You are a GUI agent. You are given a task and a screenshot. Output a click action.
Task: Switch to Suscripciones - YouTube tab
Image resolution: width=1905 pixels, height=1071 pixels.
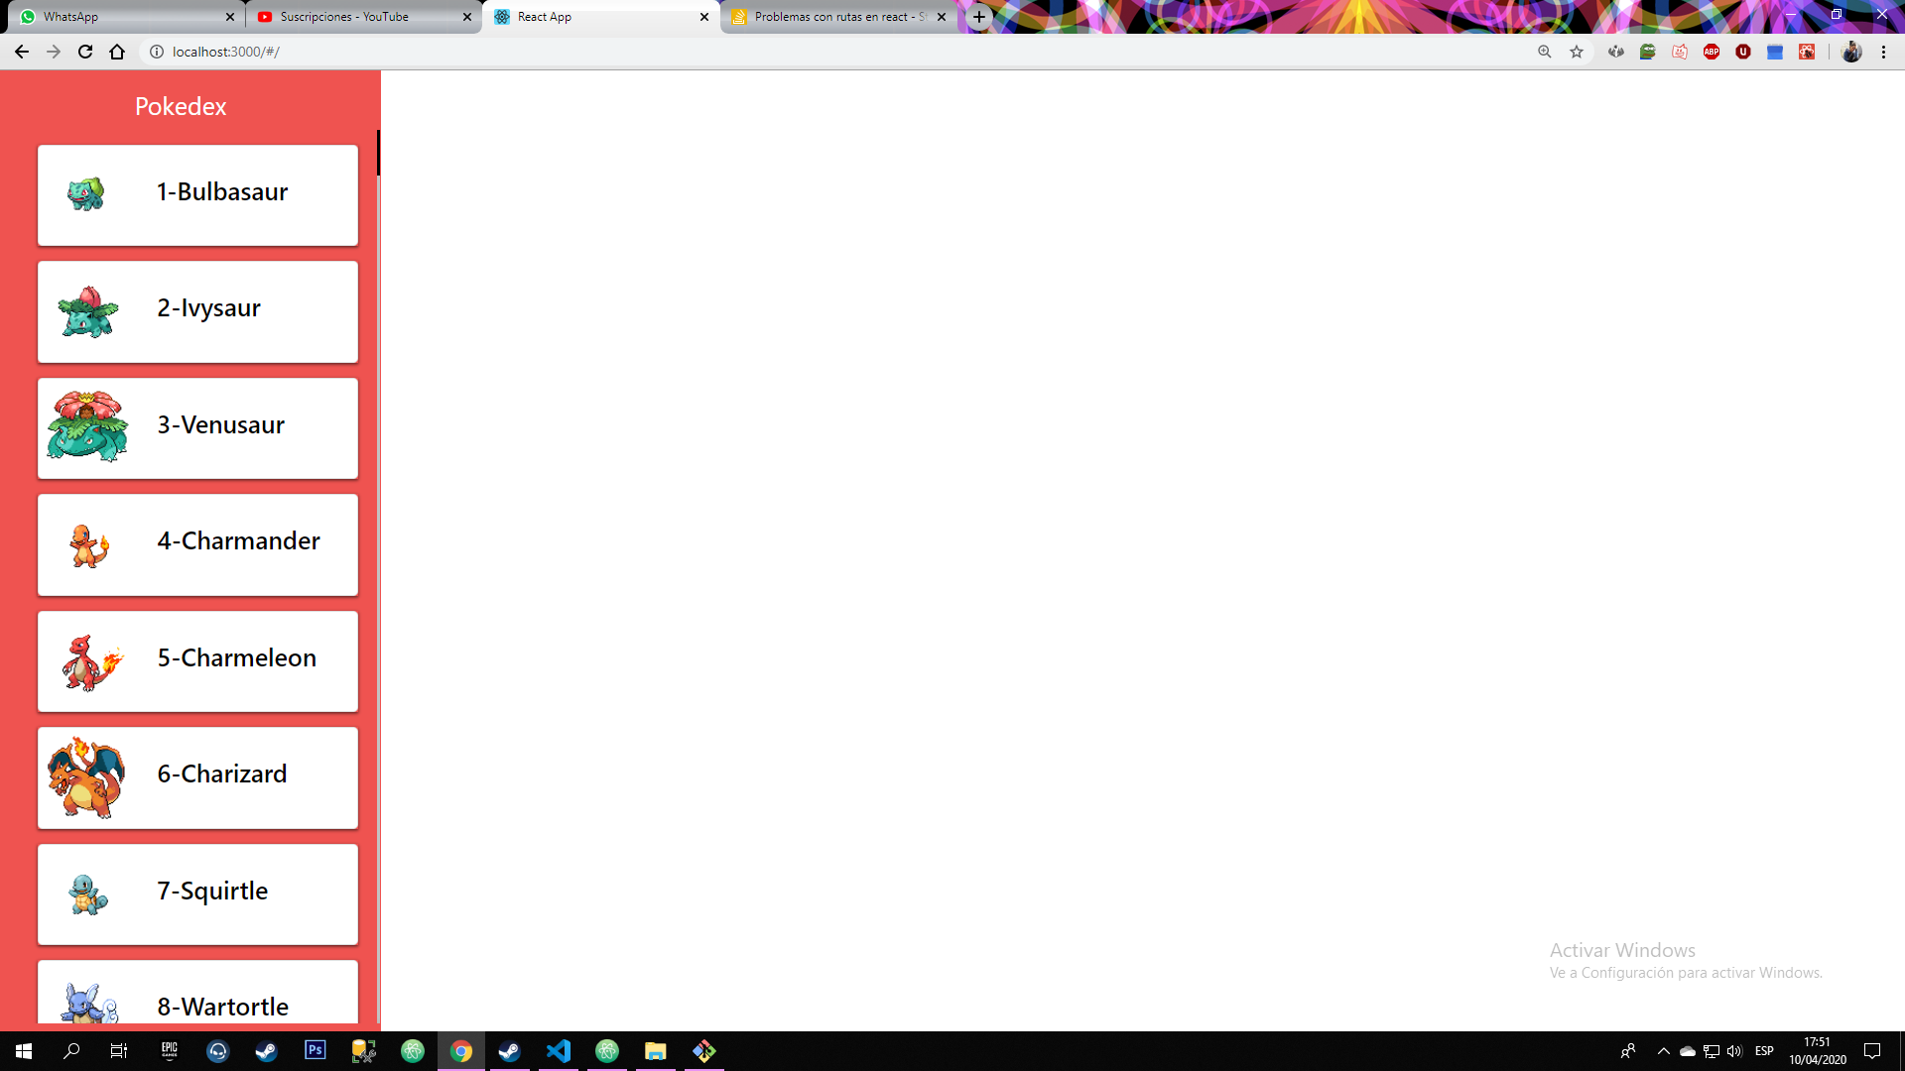[x=363, y=17]
